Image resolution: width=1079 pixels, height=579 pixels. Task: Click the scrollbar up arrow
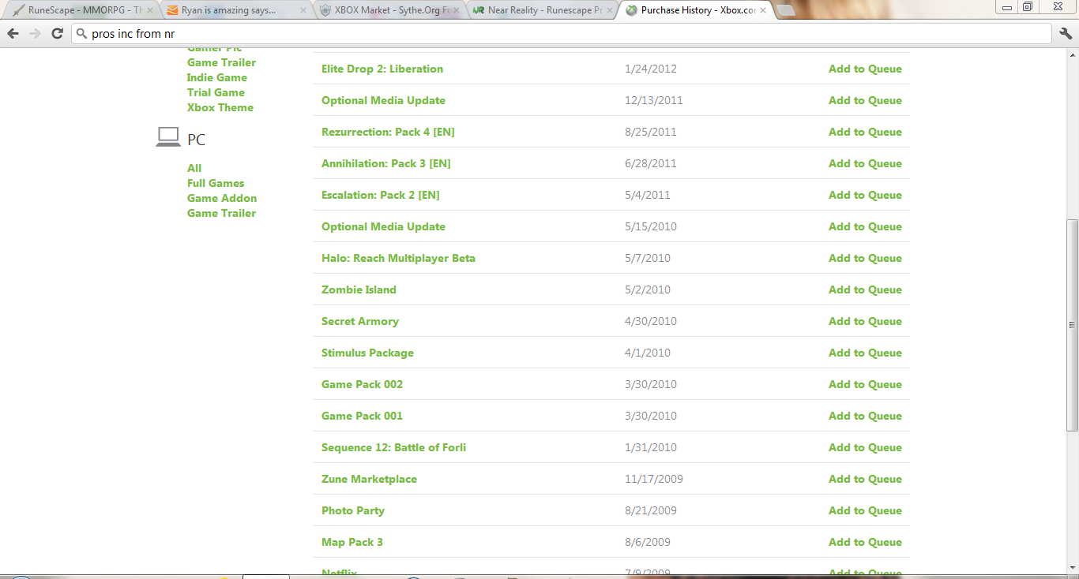click(x=1072, y=55)
